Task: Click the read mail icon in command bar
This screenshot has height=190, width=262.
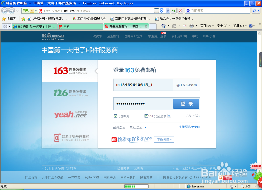Action: pyautogui.click(x=184, y=26)
